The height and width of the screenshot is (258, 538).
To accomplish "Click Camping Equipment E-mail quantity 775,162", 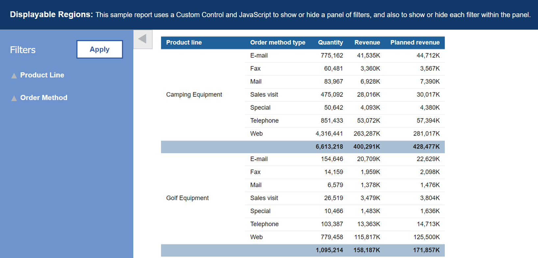I will pyautogui.click(x=332, y=56).
